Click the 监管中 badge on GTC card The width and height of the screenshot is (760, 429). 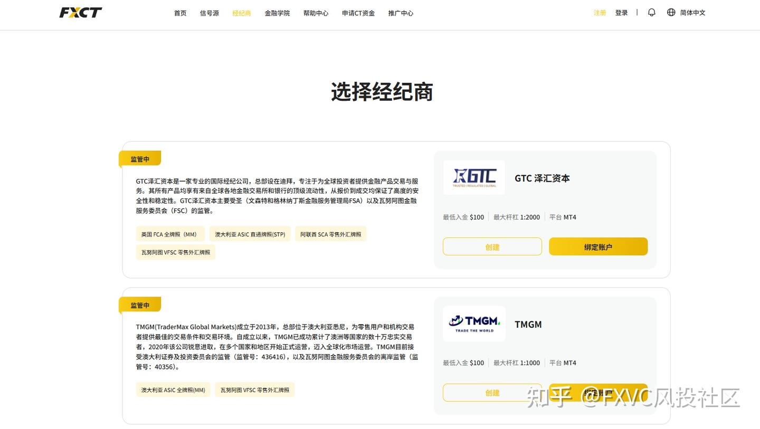click(140, 159)
